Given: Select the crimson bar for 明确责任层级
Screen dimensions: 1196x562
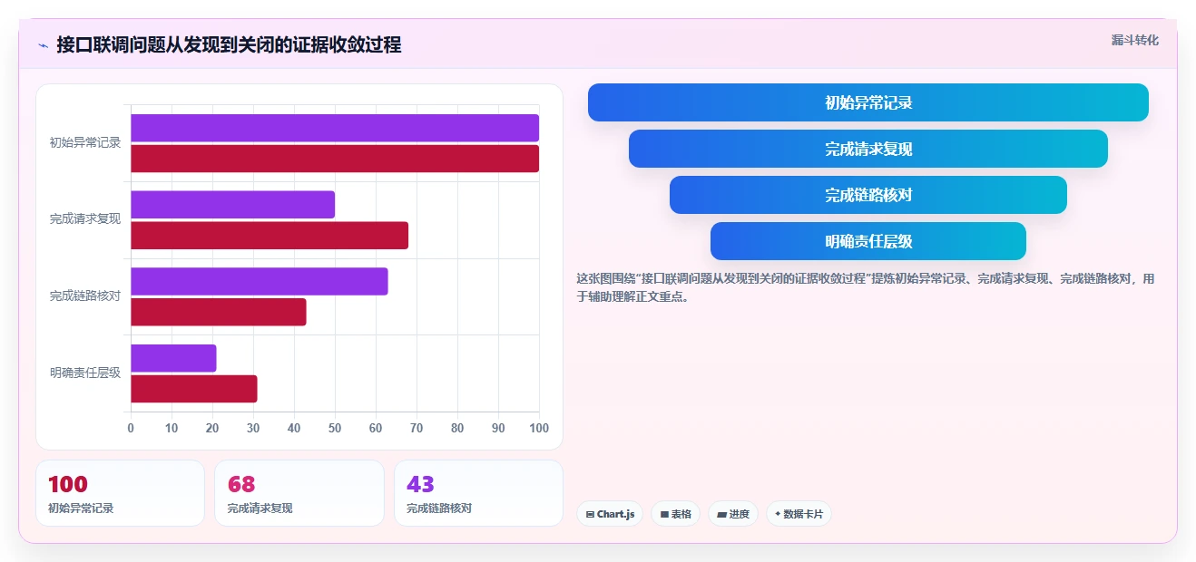Looking at the screenshot, I should 194,389.
